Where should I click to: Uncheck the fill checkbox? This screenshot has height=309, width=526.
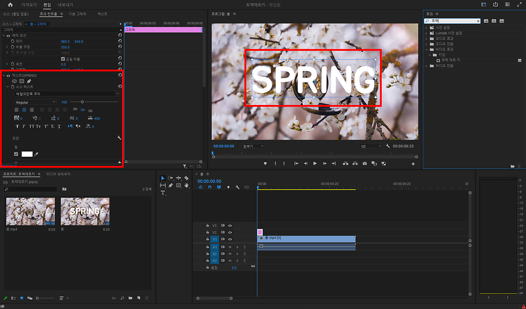[16, 154]
